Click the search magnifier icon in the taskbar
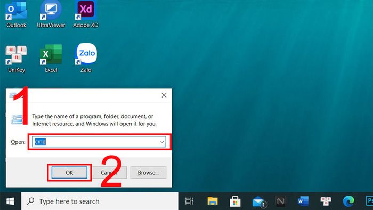373x210 pixels. pos(30,201)
